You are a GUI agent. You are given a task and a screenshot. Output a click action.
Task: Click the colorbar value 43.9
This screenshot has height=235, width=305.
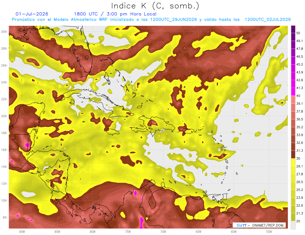pyautogui.click(x=300, y=72)
